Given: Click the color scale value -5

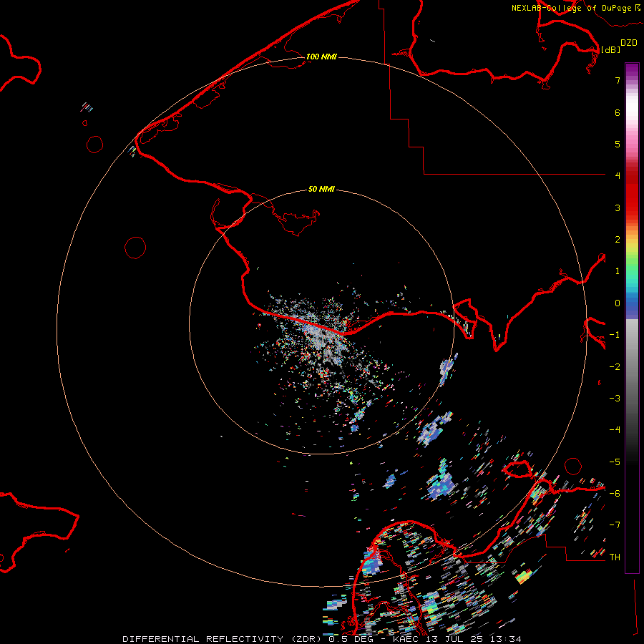Looking at the screenshot, I should (x=615, y=462).
